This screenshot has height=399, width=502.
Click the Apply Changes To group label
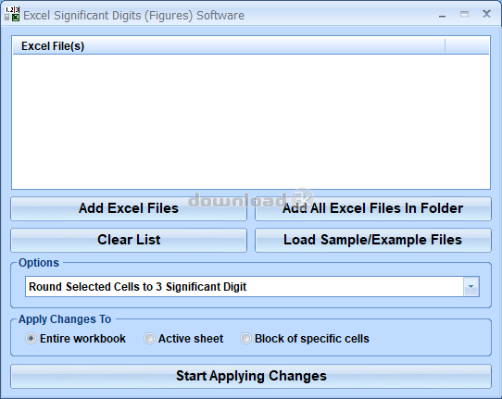(x=65, y=319)
